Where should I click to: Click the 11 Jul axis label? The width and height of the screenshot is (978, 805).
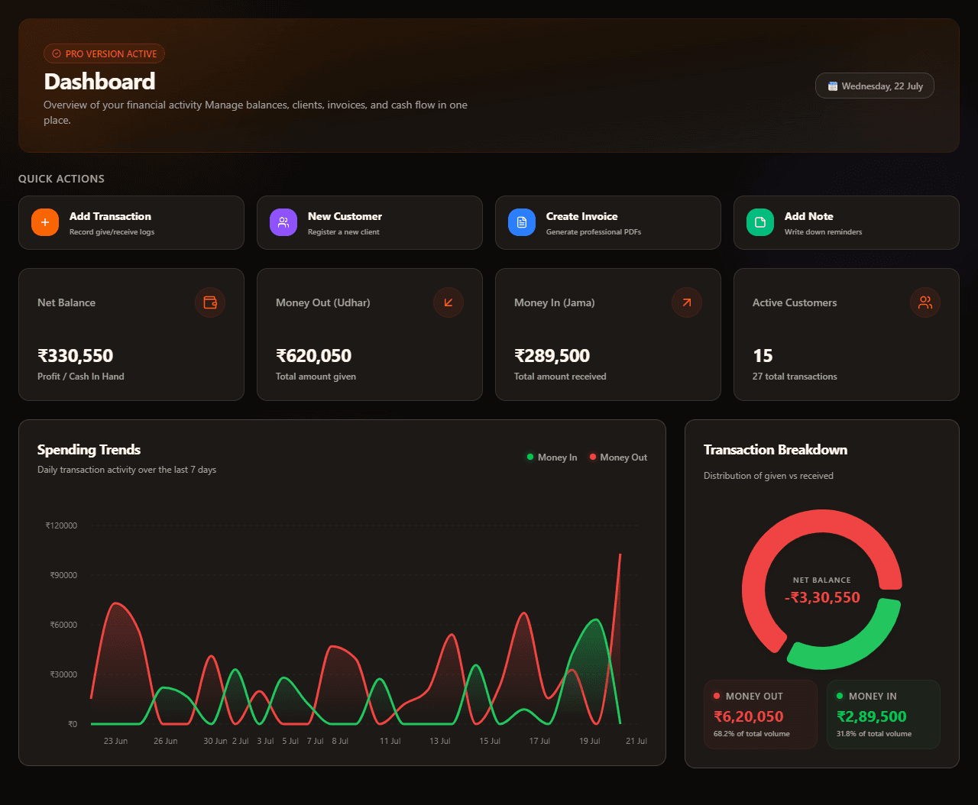click(x=390, y=741)
